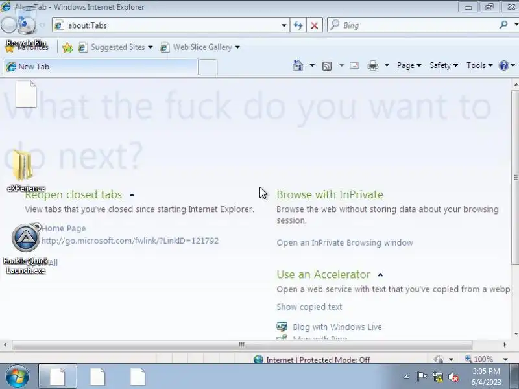Click the Browse with InPrivate heading
The width and height of the screenshot is (519, 389).
330,194
